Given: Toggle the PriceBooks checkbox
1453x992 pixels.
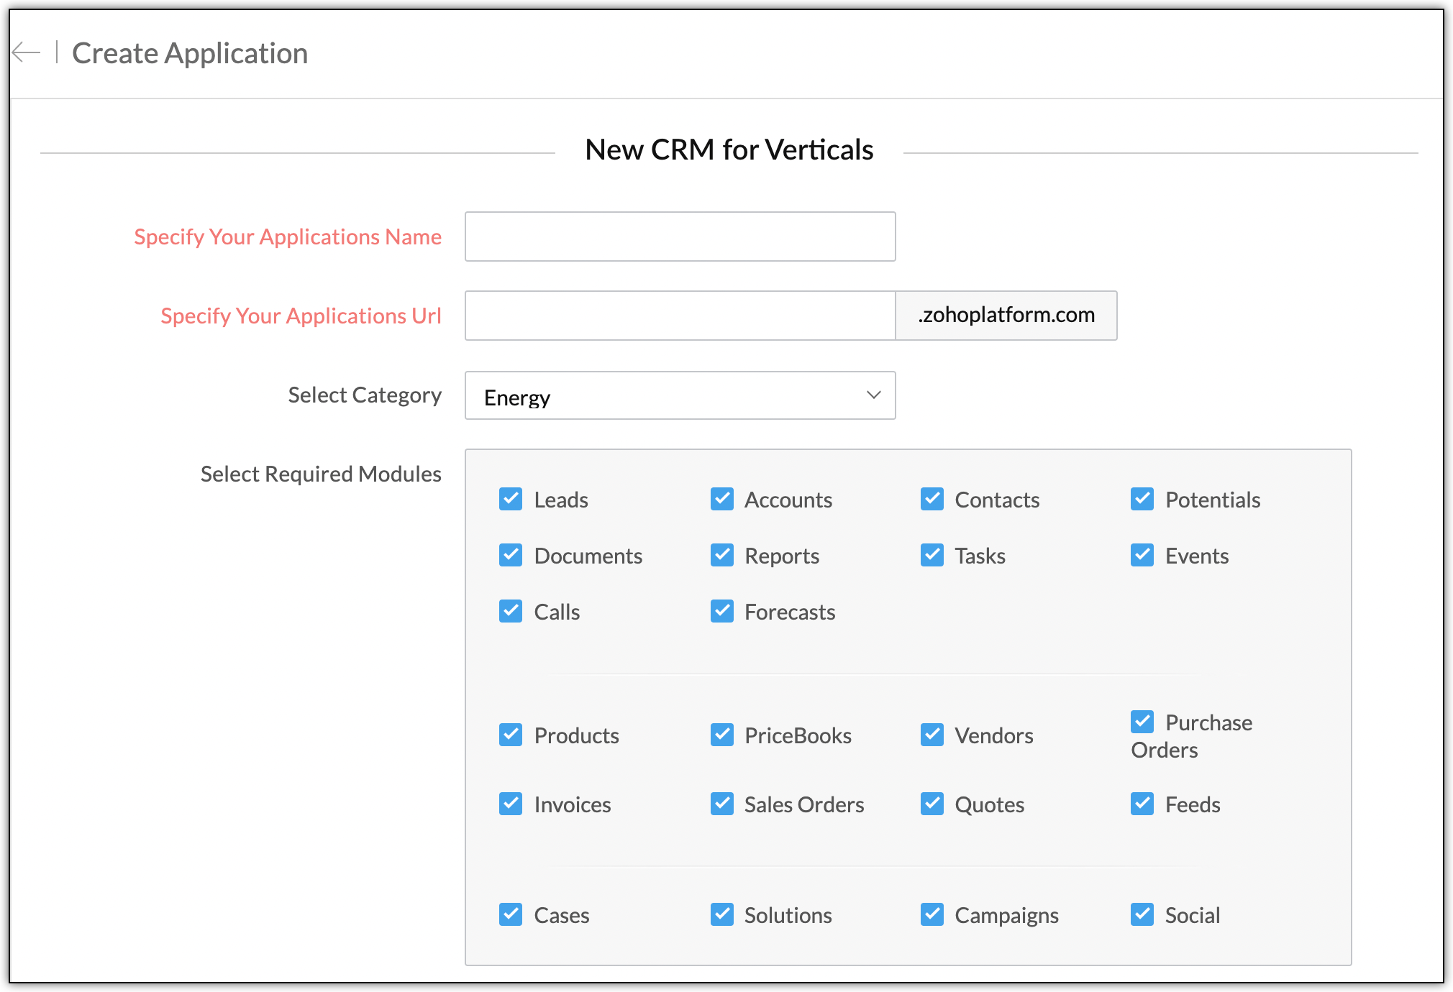Looking at the screenshot, I should 721,735.
